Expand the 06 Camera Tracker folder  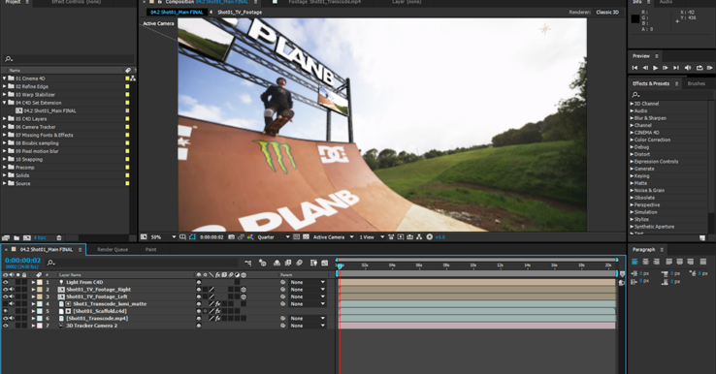(x=5, y=127)
